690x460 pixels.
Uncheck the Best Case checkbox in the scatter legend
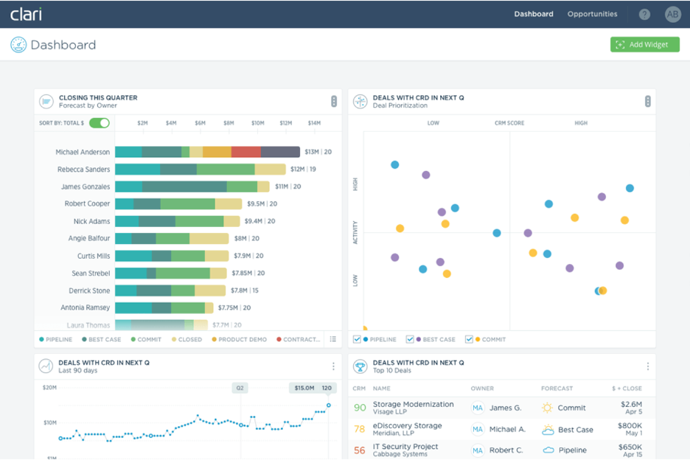(x=410, y=339)
